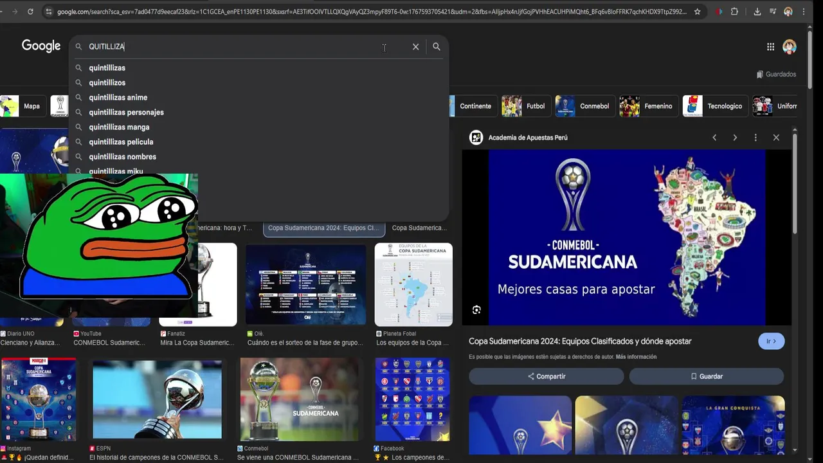Screen dimensions: 823x463
Task: Click the browser address bar URL
Action: click(372, 12)
